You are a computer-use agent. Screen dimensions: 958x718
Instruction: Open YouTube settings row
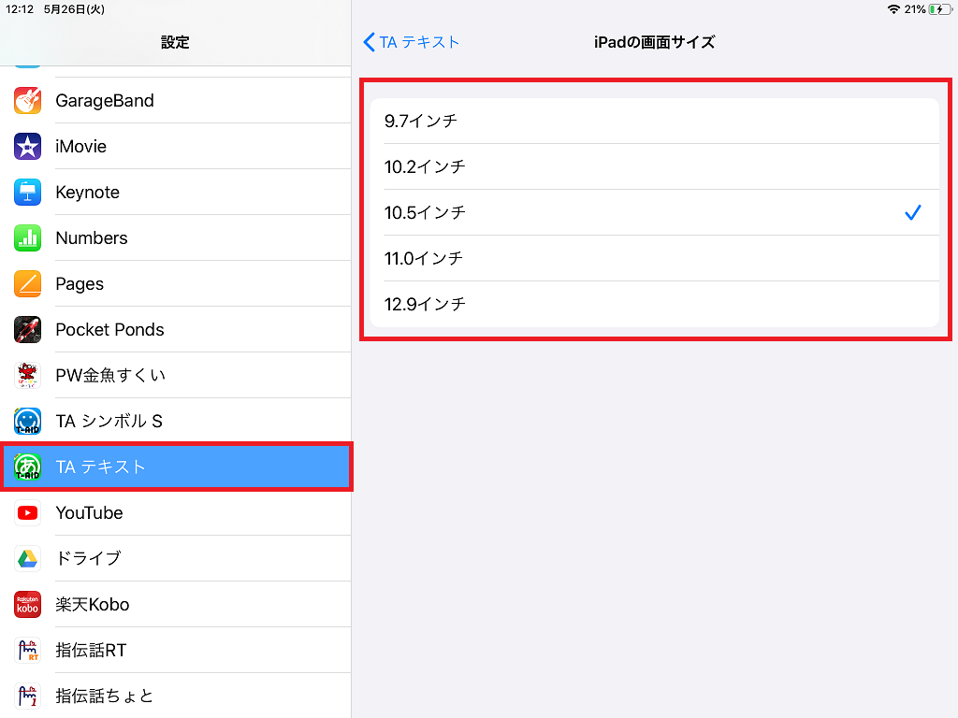click(x=175, y=513)
